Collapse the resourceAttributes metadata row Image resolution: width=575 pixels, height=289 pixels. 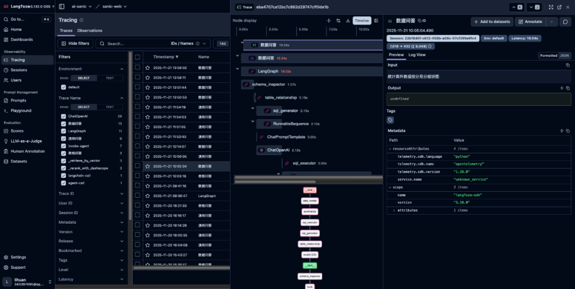[390, 149]
